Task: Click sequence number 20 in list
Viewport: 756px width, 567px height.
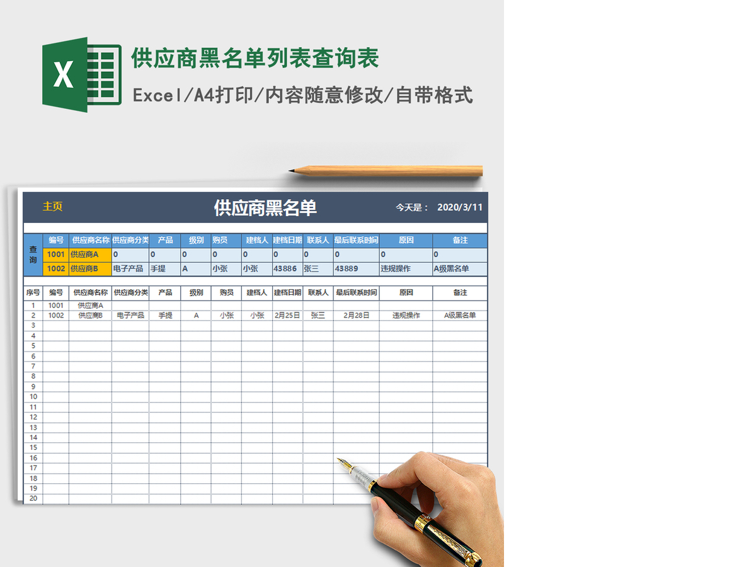Action: click(x=33, y=498)
